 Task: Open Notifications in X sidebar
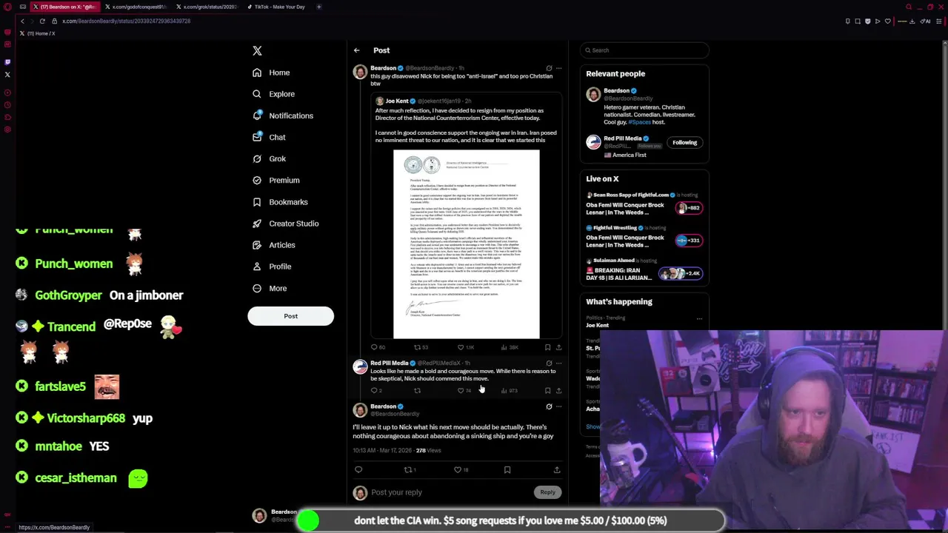[x=282, y=115]
